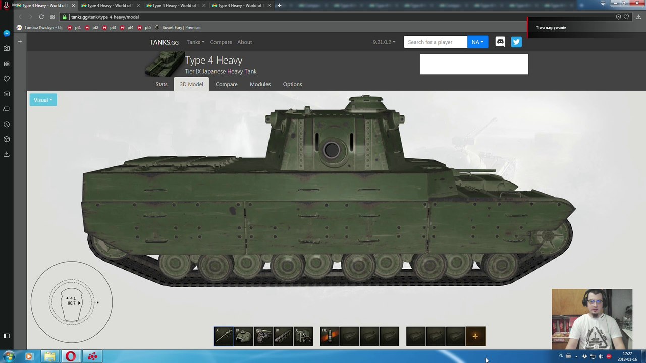Open the Compare tab below tank title

227,84
